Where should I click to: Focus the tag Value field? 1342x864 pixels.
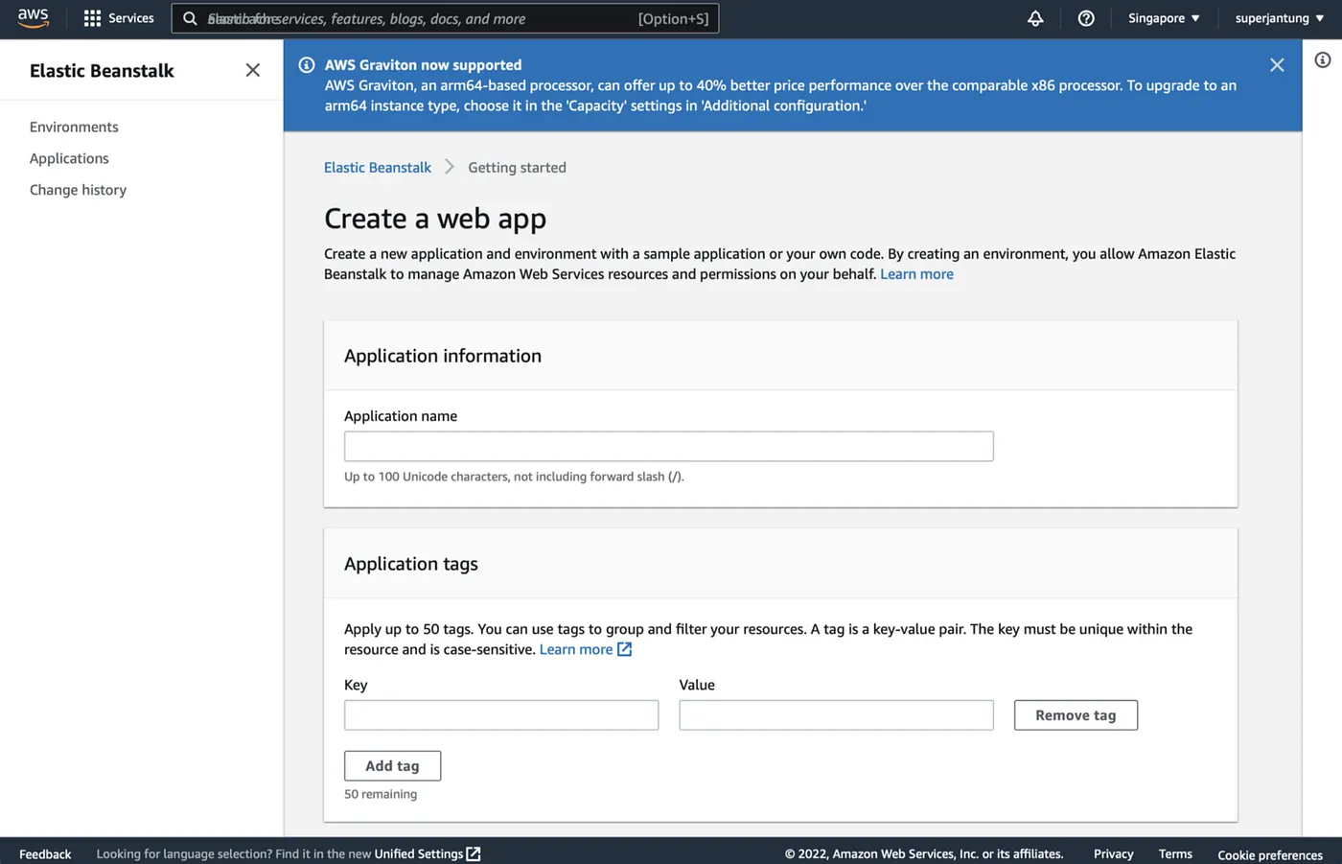836,715
